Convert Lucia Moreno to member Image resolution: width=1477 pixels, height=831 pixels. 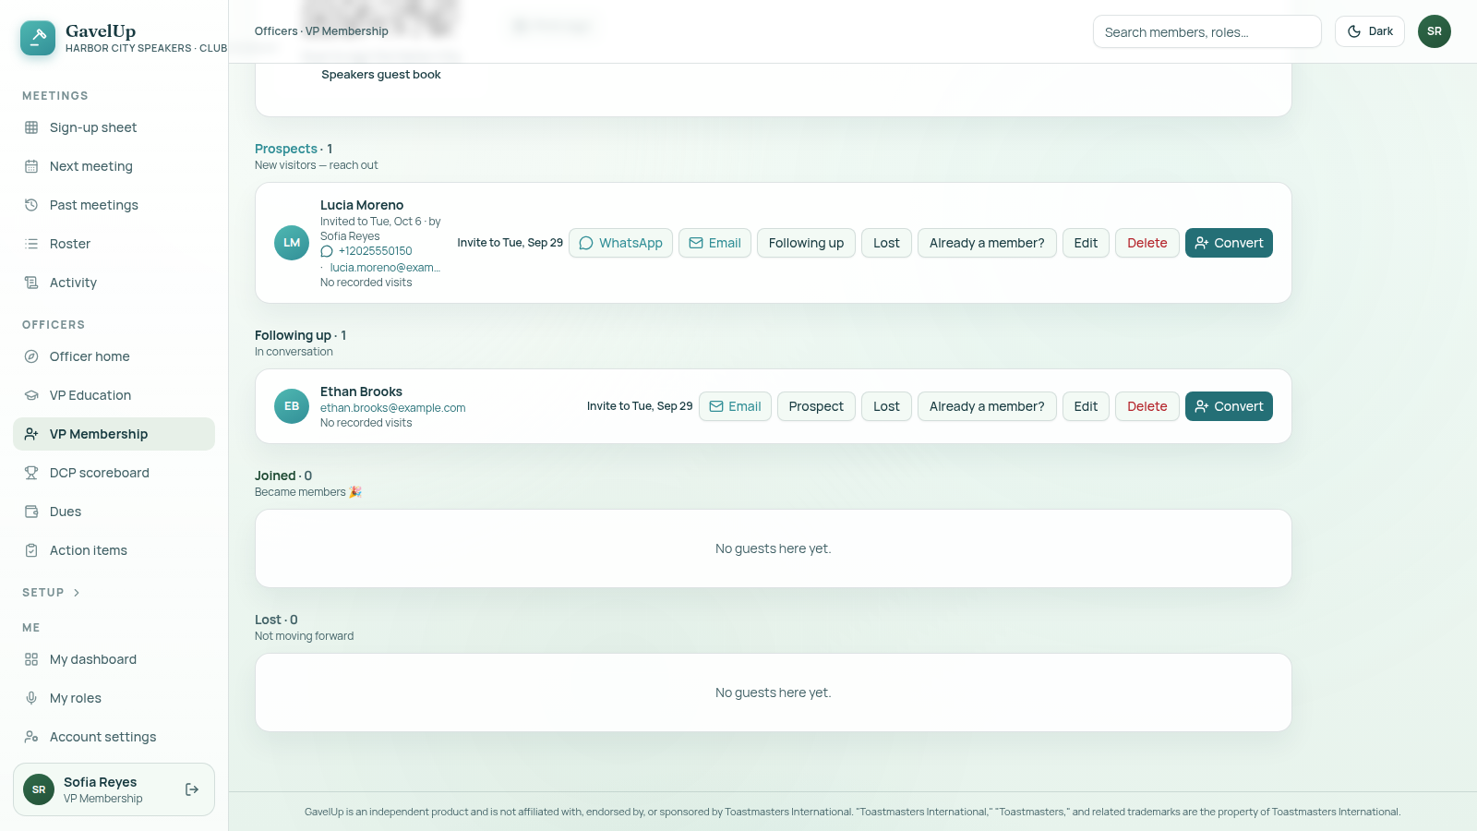[x=1229, y=243]
